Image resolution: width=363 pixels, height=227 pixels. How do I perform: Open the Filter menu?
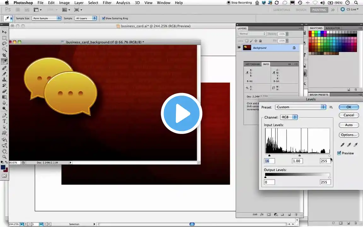pyautogui.click(x=107, y=3)
